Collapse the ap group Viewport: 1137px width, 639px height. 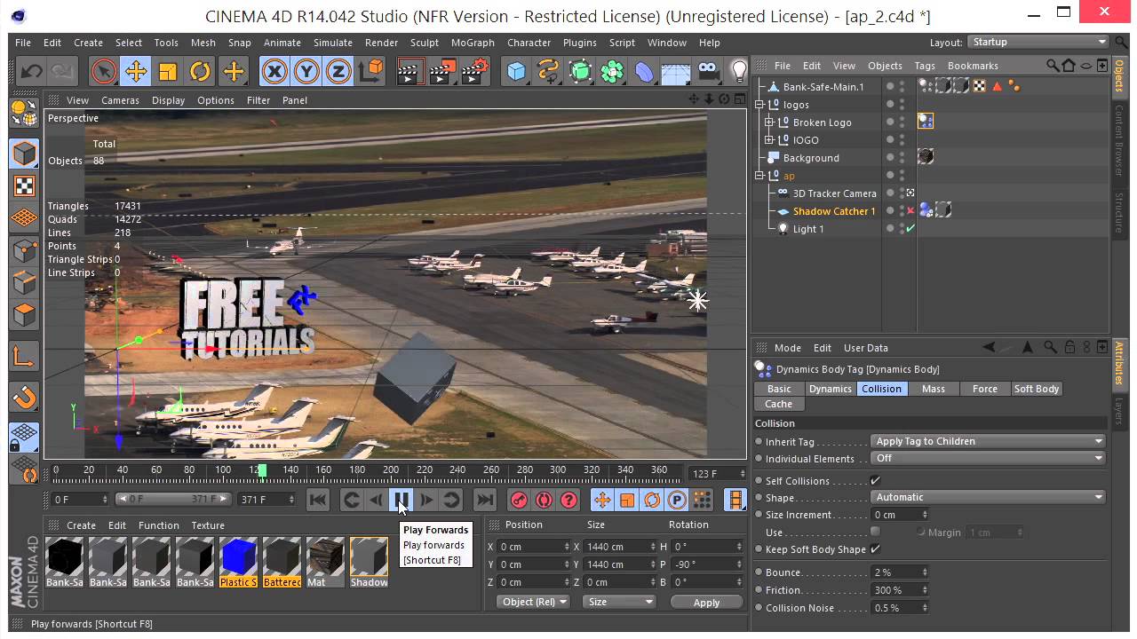760,176
